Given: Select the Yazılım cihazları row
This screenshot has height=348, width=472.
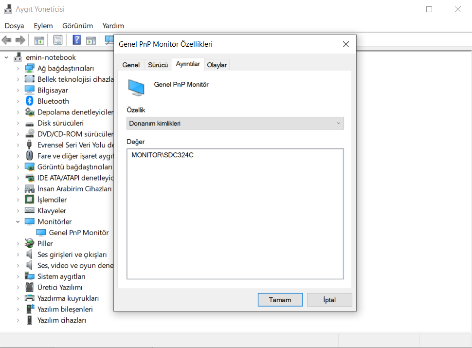Looking at the screenshot, I should point(62,320).
